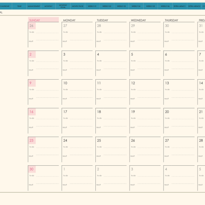Select the Thursday date 6

tap(166, 54)
